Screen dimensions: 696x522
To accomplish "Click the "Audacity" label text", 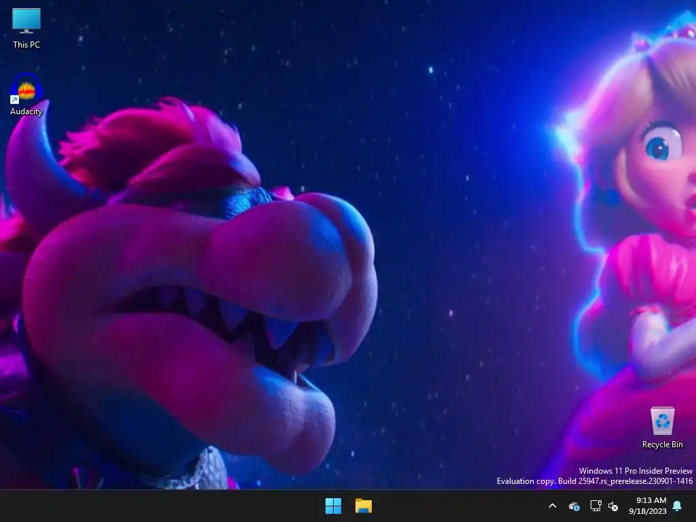I will (x=27, y=111).
